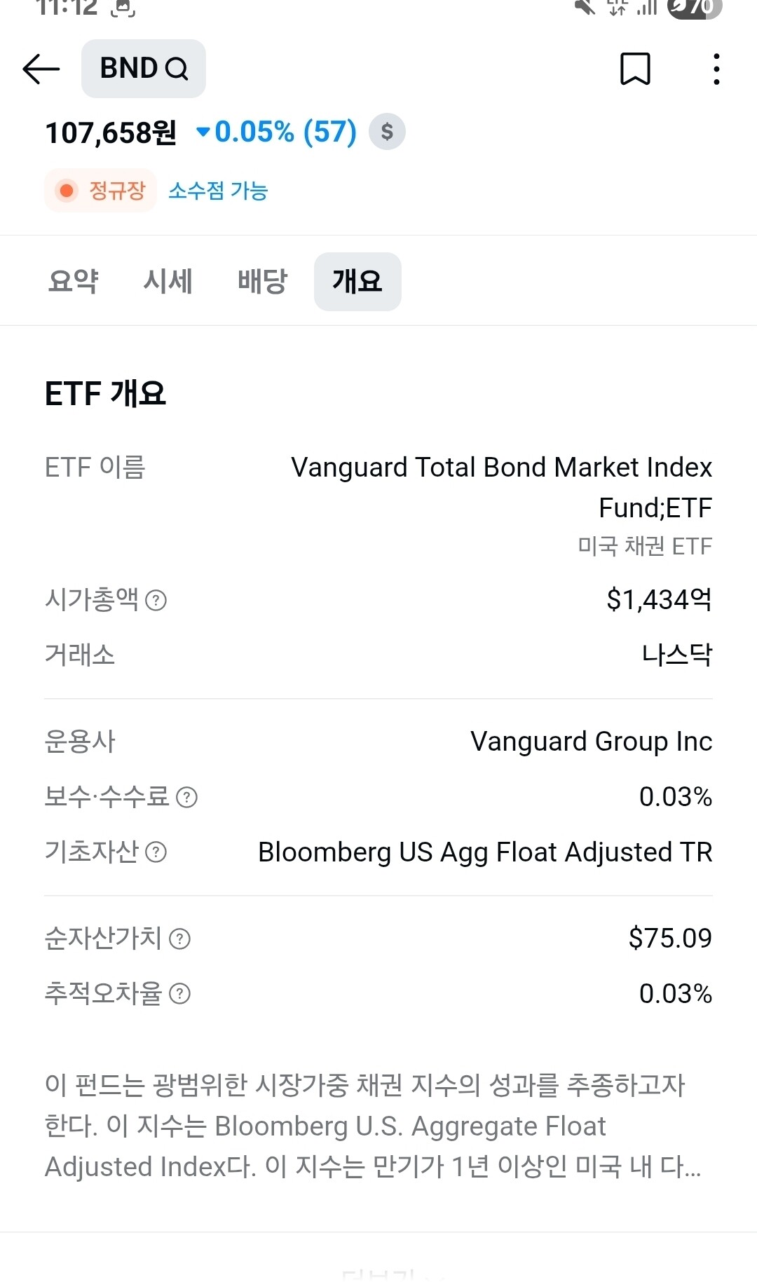Screen dimensions: 757x1282
Task: Open the three-dot more options menu
Action: coord(716,69)
